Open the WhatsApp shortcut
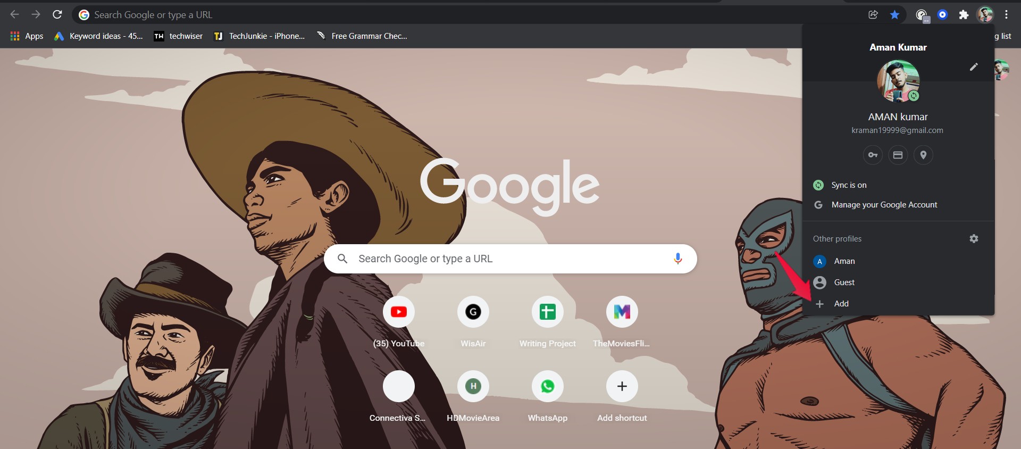This screenshot has height=449, width=1021. pos(548,397)
